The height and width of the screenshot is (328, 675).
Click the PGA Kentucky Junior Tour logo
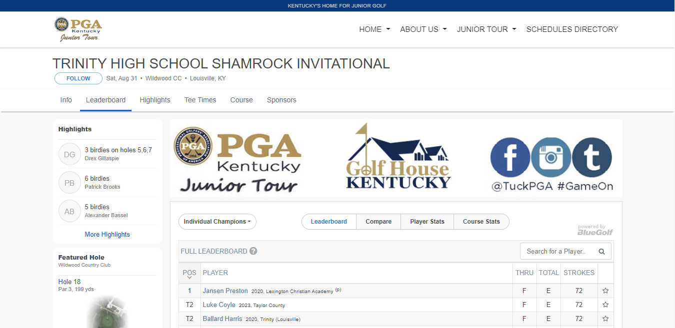[78, 29]
